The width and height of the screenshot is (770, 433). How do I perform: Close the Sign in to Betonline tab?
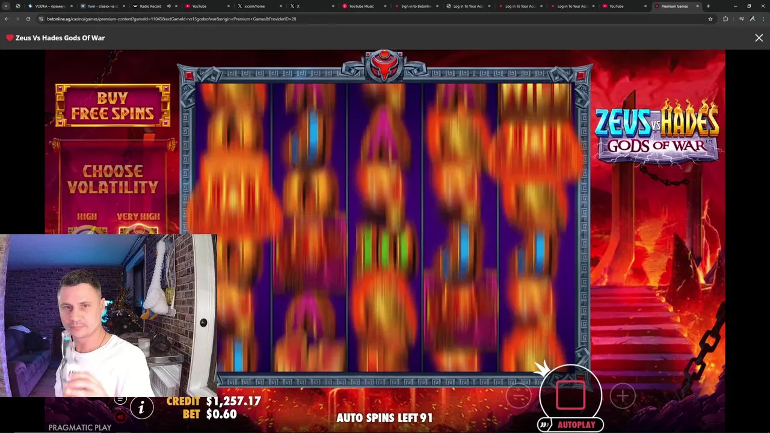tap(437, 6)
